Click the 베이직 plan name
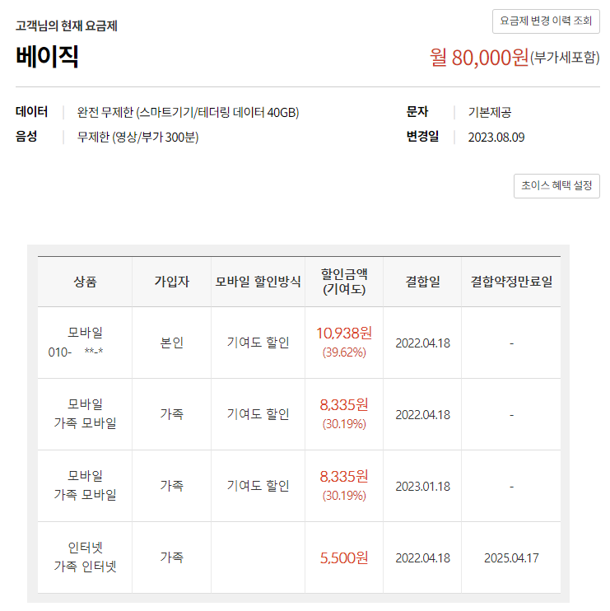The height and width of the screenshot is (611, 610). [x=47, y=56]
